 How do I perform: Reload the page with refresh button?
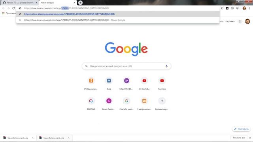[x=13, y=8]
